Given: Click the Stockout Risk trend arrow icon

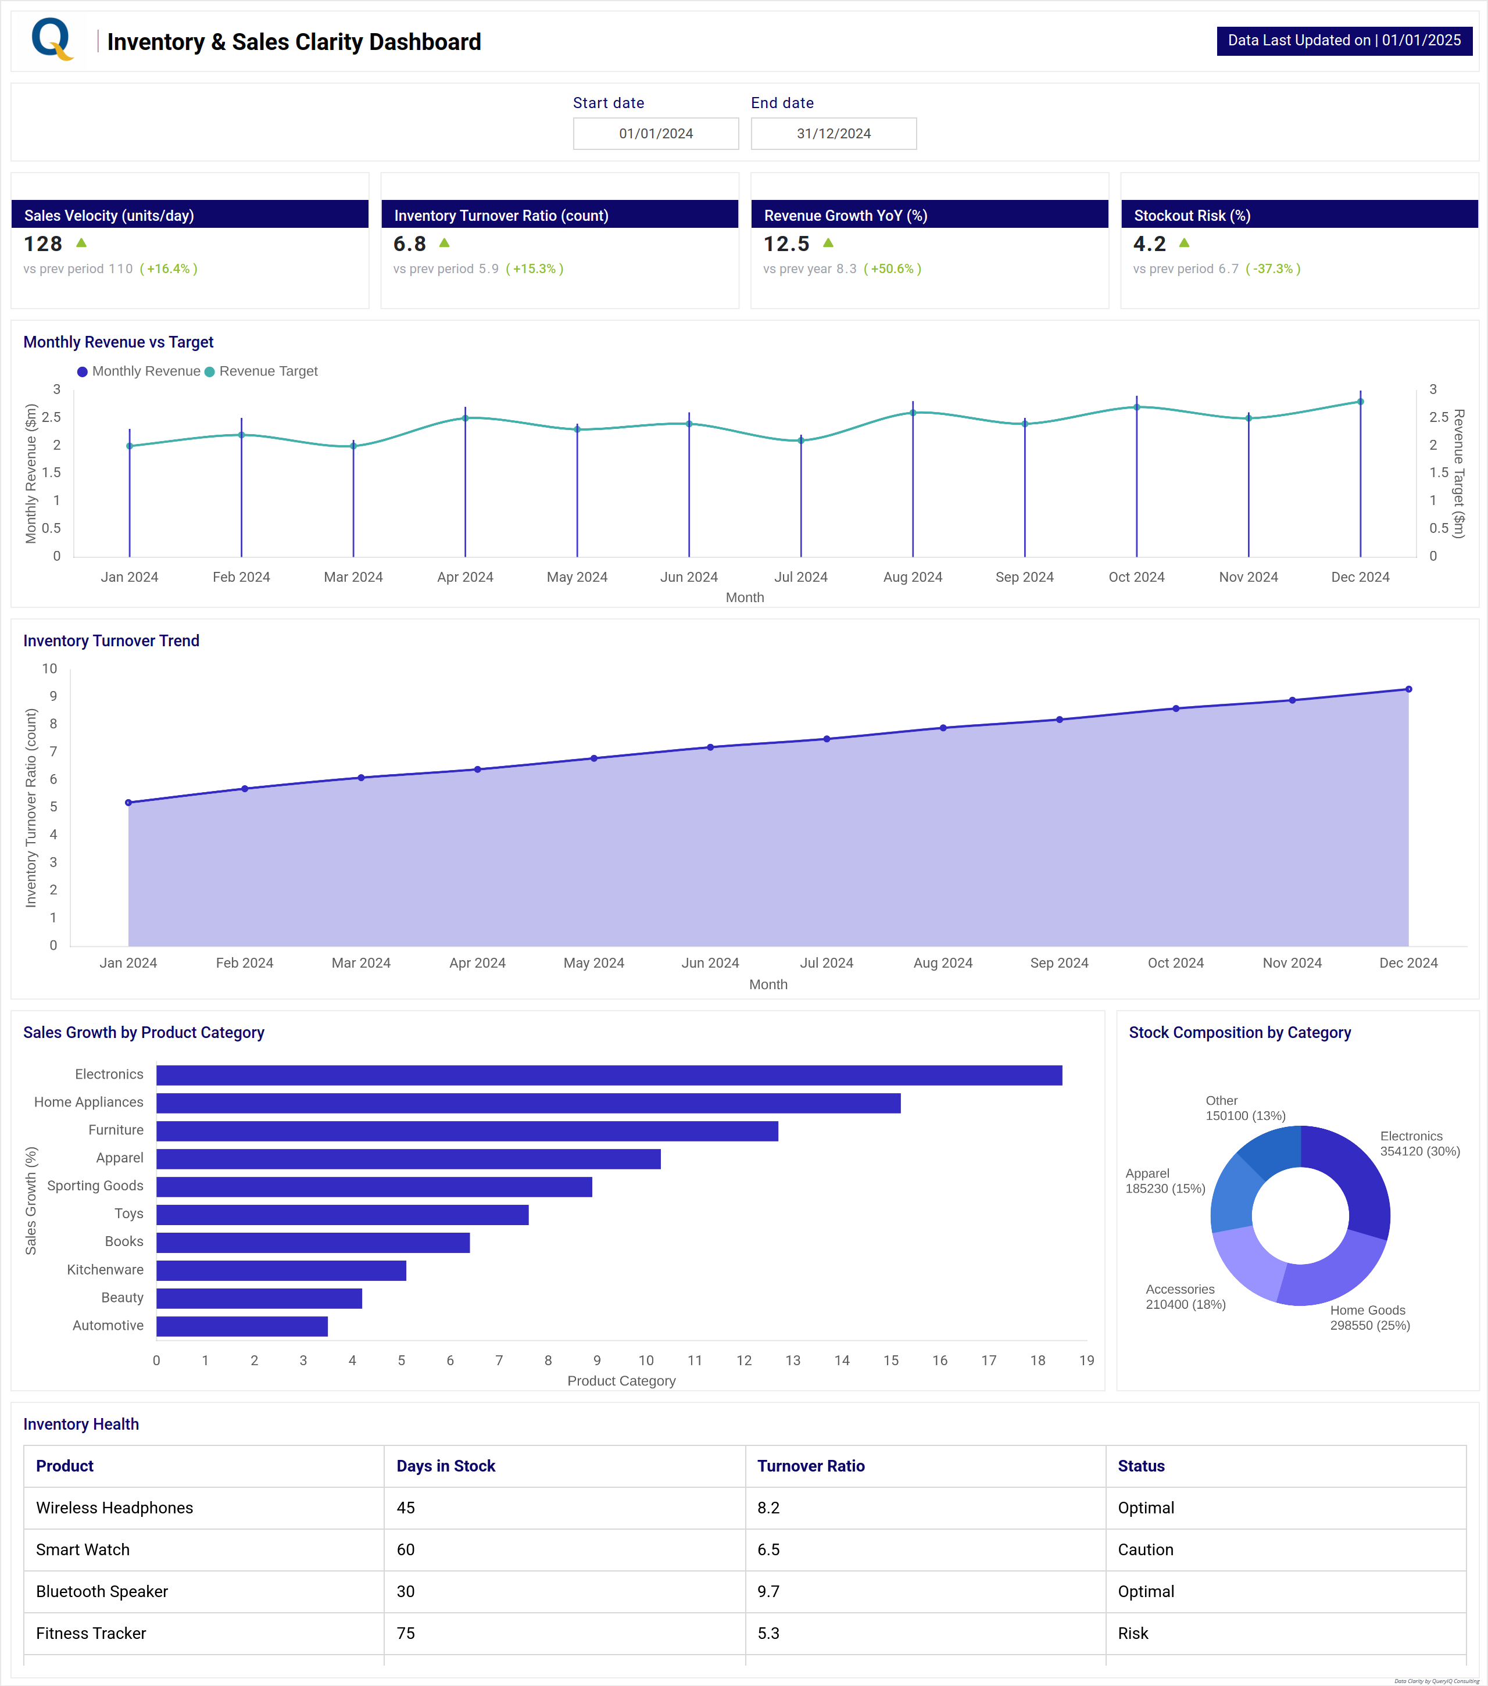Looking at the screenshot, I should (x=1185, y=244).
